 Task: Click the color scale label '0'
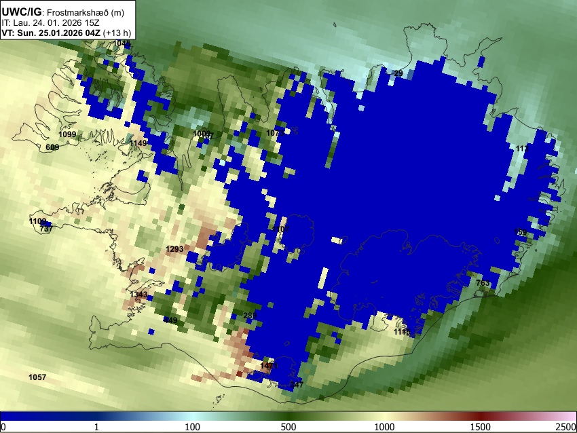tap(3, 427)
